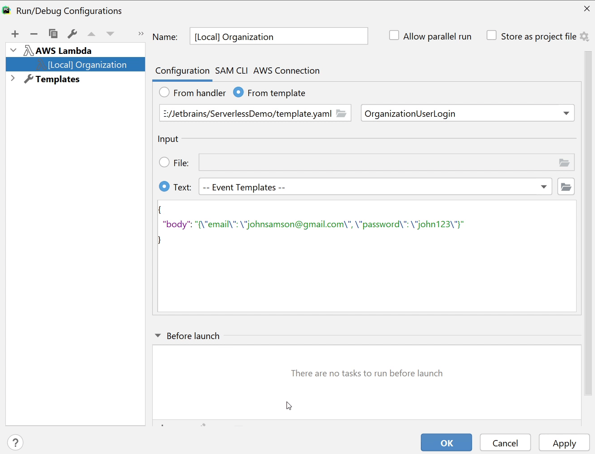The height and width of the screenshot is (454, 595).
Task: Open the Event Templates dropdown
Action: [x=543, y=186]
